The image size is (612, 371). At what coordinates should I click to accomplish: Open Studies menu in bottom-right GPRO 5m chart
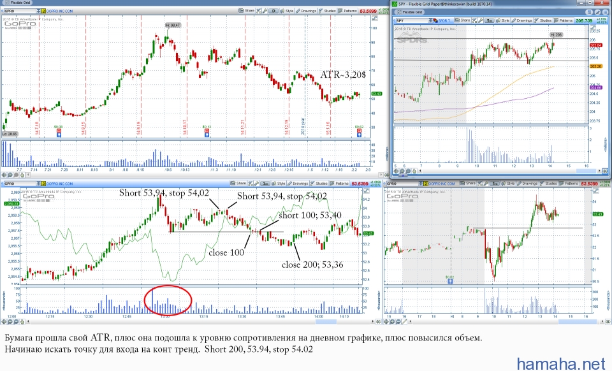click(x=549, y=184)
